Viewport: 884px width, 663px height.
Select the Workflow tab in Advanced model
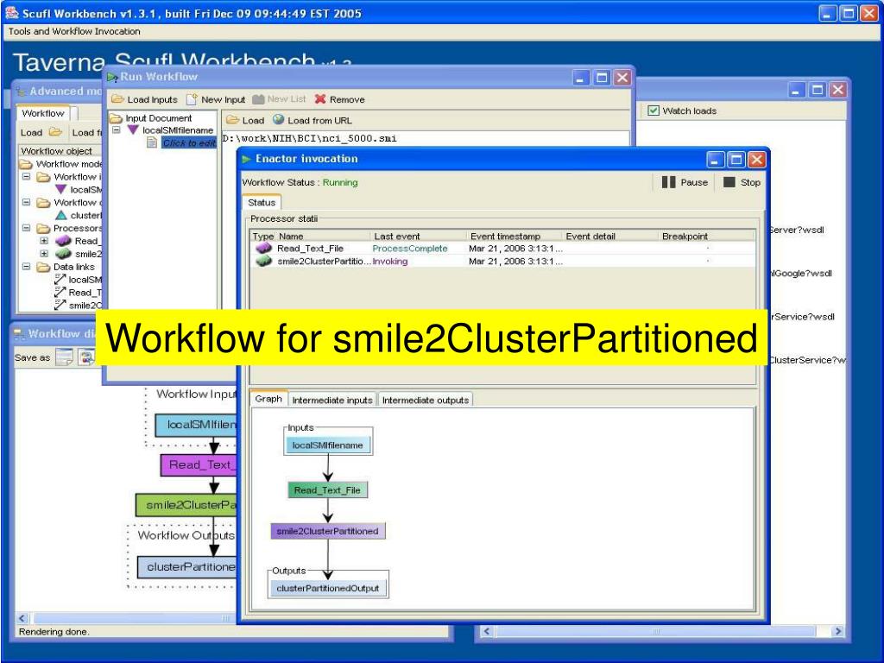point(43,113)
